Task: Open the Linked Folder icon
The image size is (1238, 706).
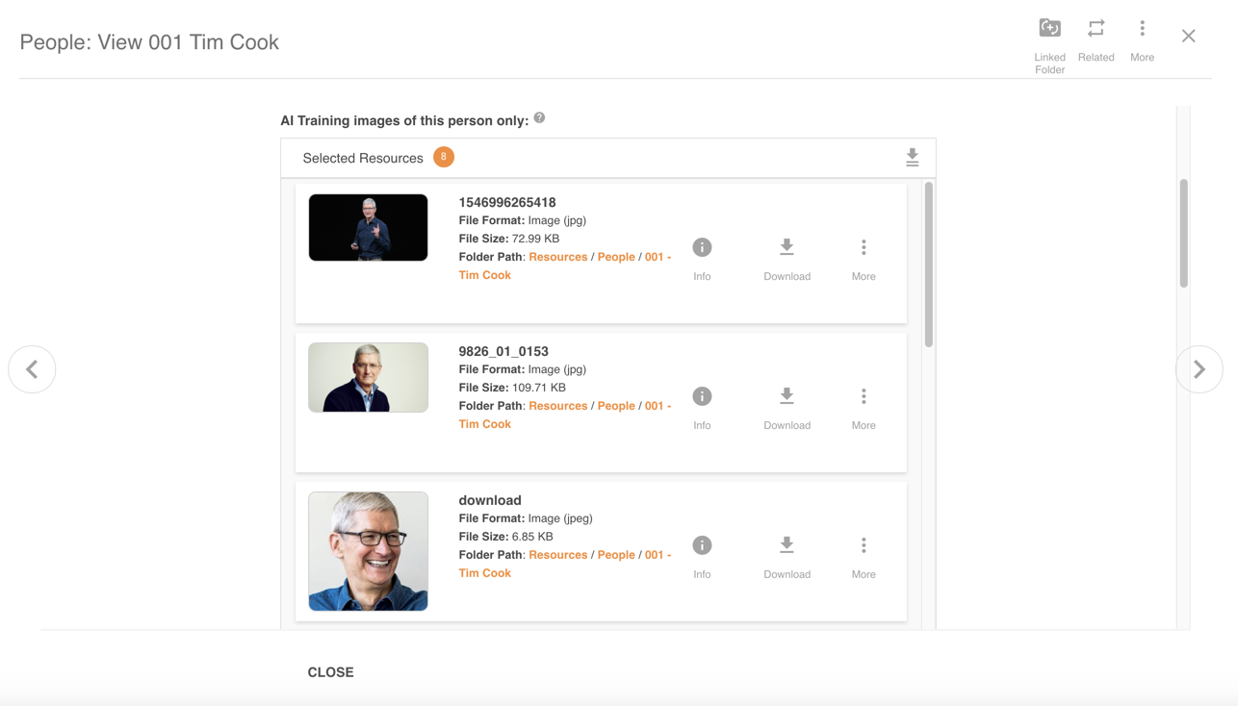Action: 1049,29
